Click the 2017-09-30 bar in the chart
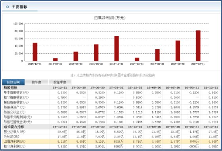222x151 pixels. coord(178,51)
